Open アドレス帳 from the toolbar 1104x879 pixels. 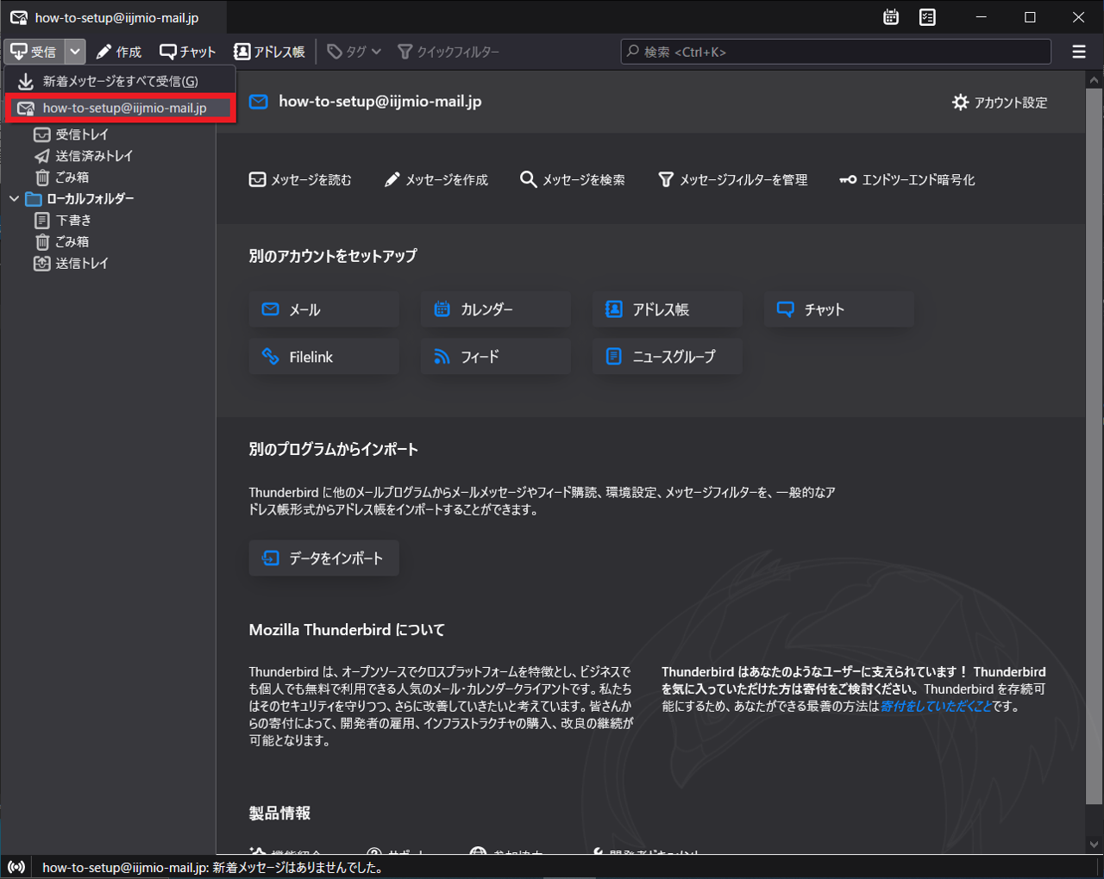pyautogui.click(x=270, y=52)
